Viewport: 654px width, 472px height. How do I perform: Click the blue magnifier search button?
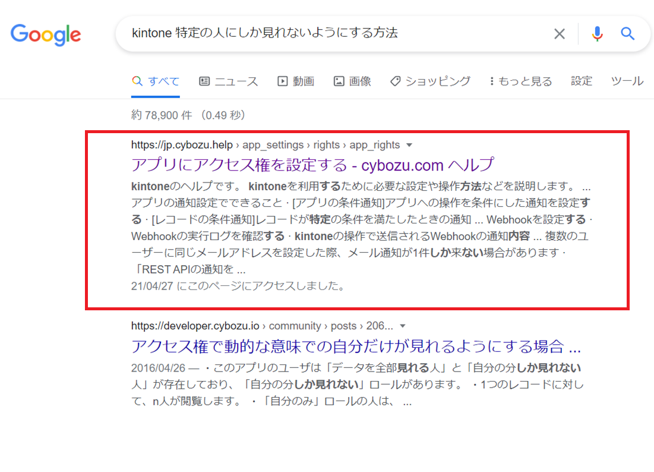point(628,34)
